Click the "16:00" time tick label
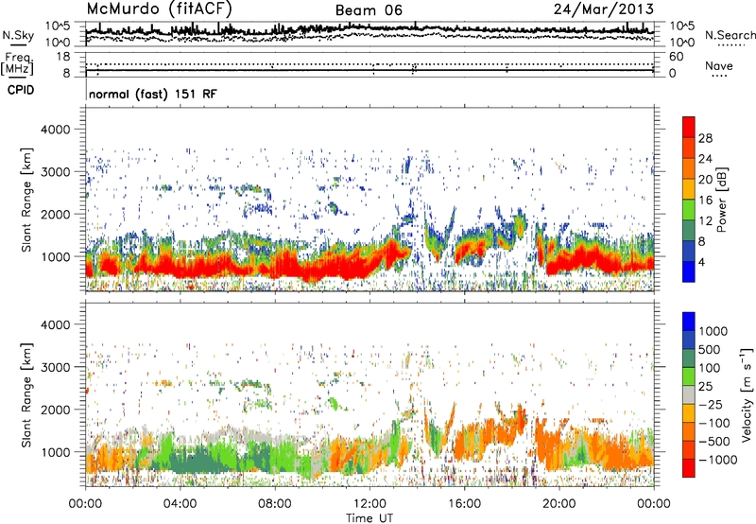The image size is (756, 524). (x=464, y=504)
